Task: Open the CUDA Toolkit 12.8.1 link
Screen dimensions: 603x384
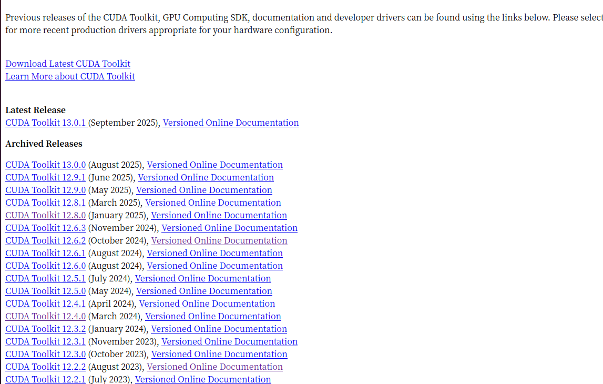Action: 45,203
